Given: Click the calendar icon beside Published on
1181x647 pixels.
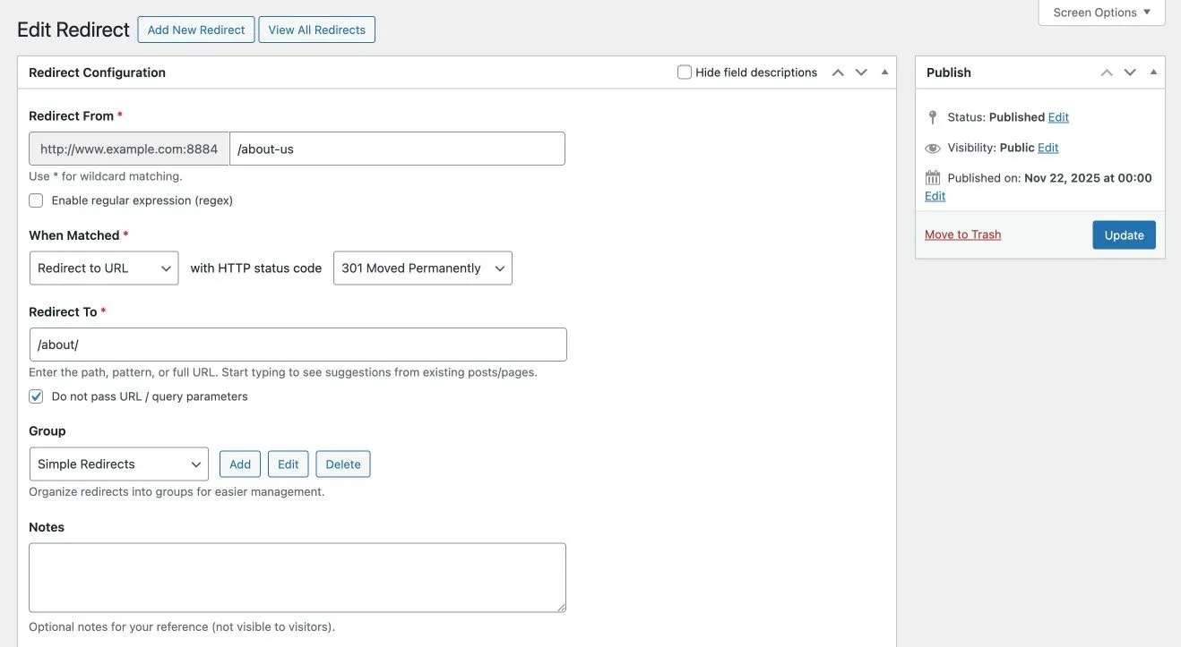Looking at the screenshot, I should coord(933,178).
